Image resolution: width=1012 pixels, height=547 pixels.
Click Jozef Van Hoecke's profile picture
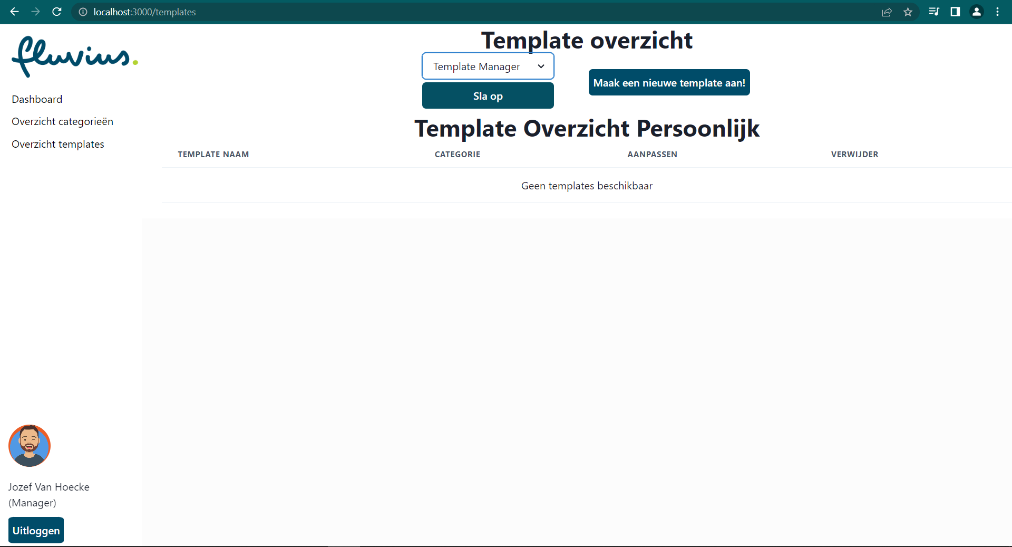click(x=30, y=446)
